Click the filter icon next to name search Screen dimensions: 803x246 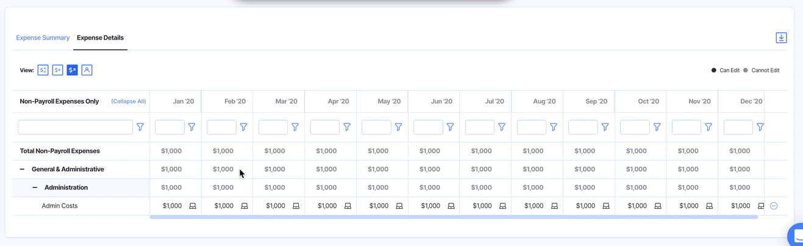[x=140, y=127]
